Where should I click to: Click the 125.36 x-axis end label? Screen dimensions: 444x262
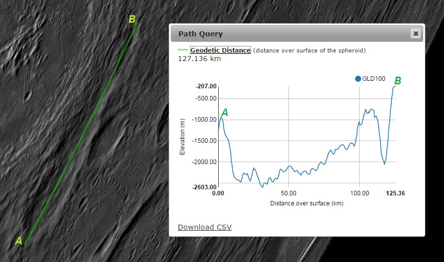click(395, 193)
